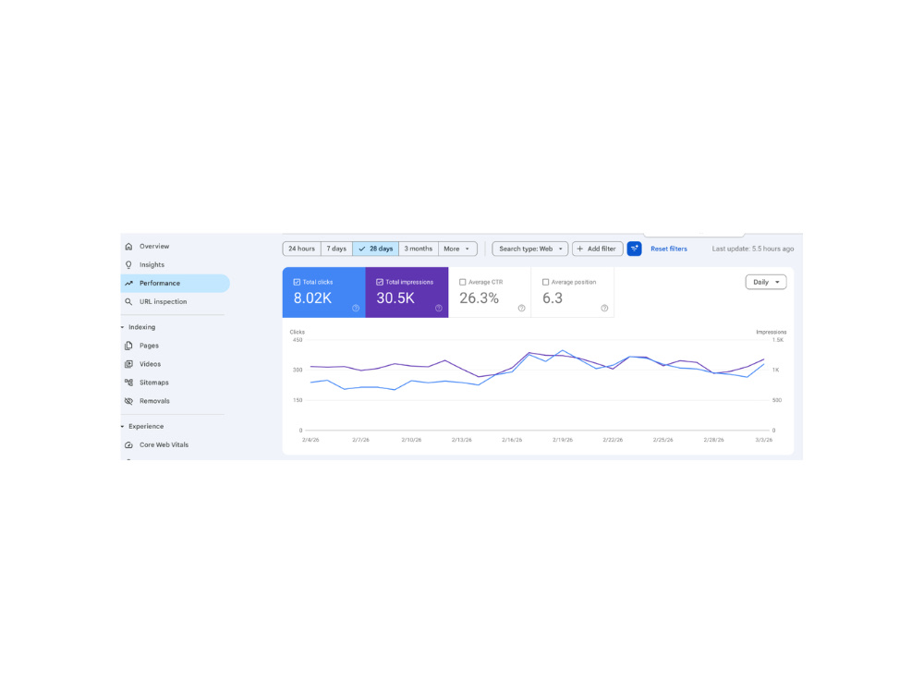Select the 3 months range tab
Viewport: 924px width, 693px height.
pos(419,249)
